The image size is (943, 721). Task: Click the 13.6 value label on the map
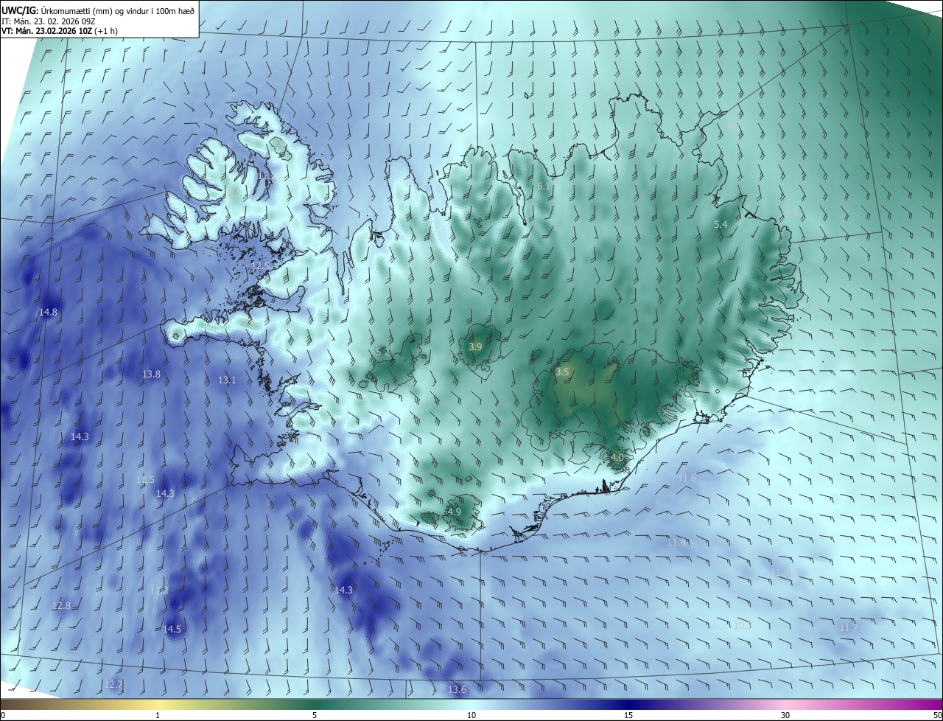(x=457, y=690)
